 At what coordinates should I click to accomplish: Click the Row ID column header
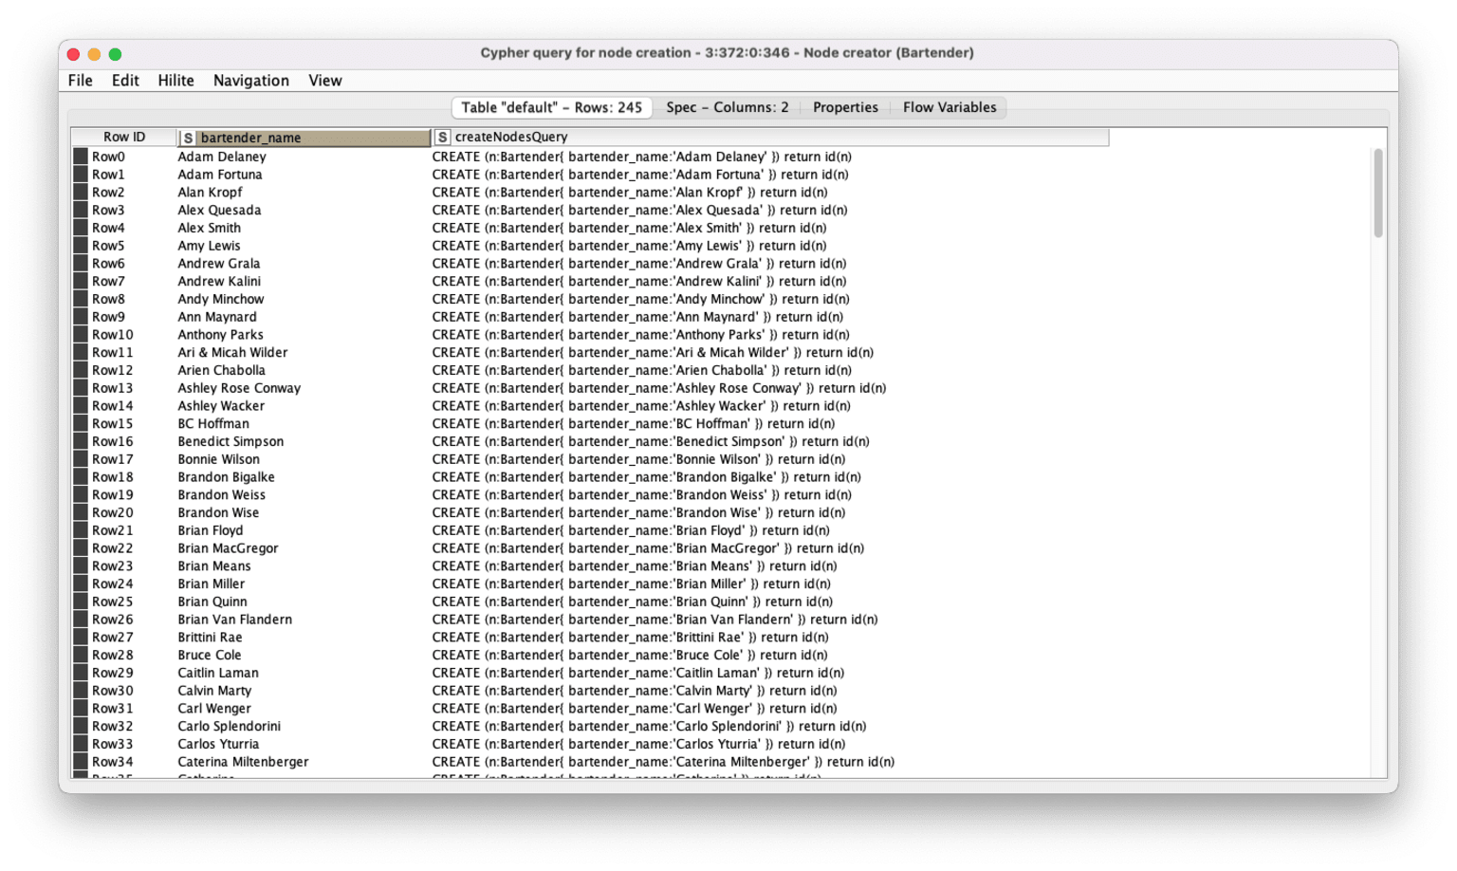tap(124, 138)
